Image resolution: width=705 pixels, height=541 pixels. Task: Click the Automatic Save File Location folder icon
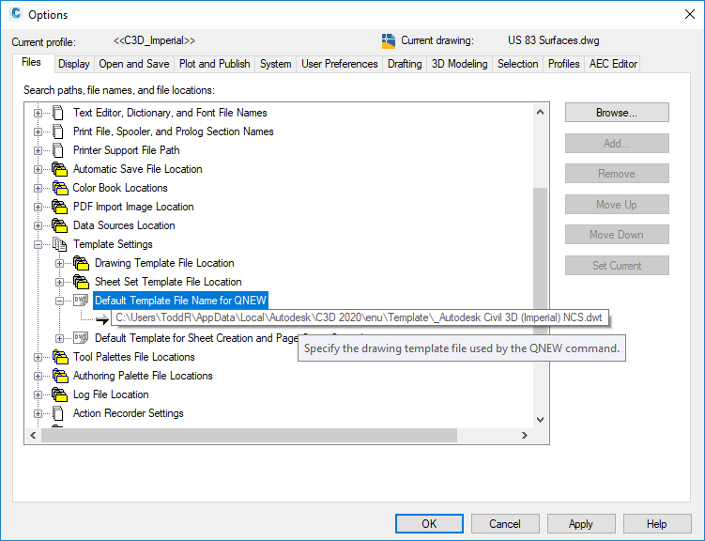pyautogui.click(x=59, y=169)
